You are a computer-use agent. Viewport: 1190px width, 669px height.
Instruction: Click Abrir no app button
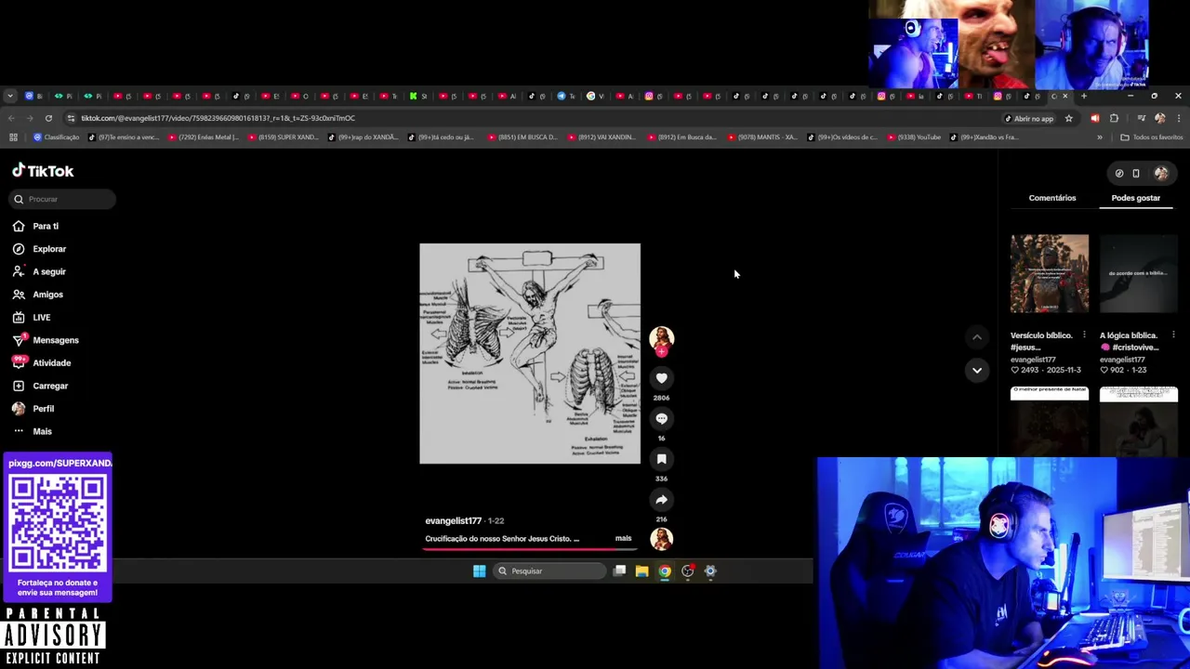[x=1028, y=118]
